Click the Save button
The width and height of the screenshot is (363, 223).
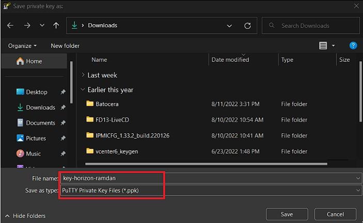(287, 214)
